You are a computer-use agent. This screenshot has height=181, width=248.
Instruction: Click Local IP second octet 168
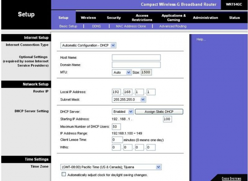[128, 92]
